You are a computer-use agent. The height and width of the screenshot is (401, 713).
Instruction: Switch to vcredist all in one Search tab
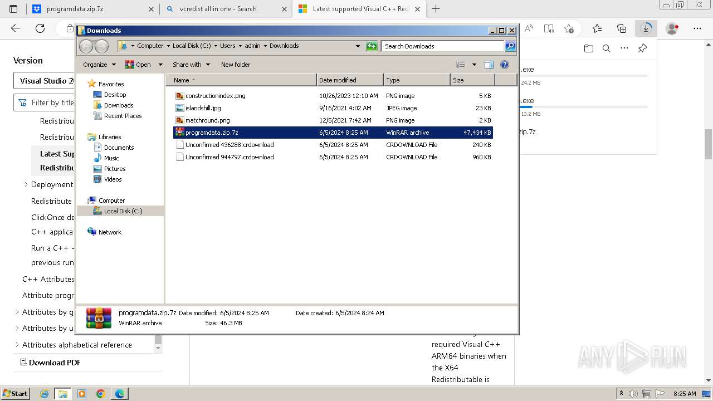[x=226, y=9]
